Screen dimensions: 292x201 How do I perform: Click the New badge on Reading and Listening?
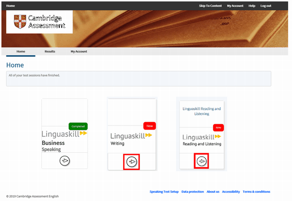point(219,128)
